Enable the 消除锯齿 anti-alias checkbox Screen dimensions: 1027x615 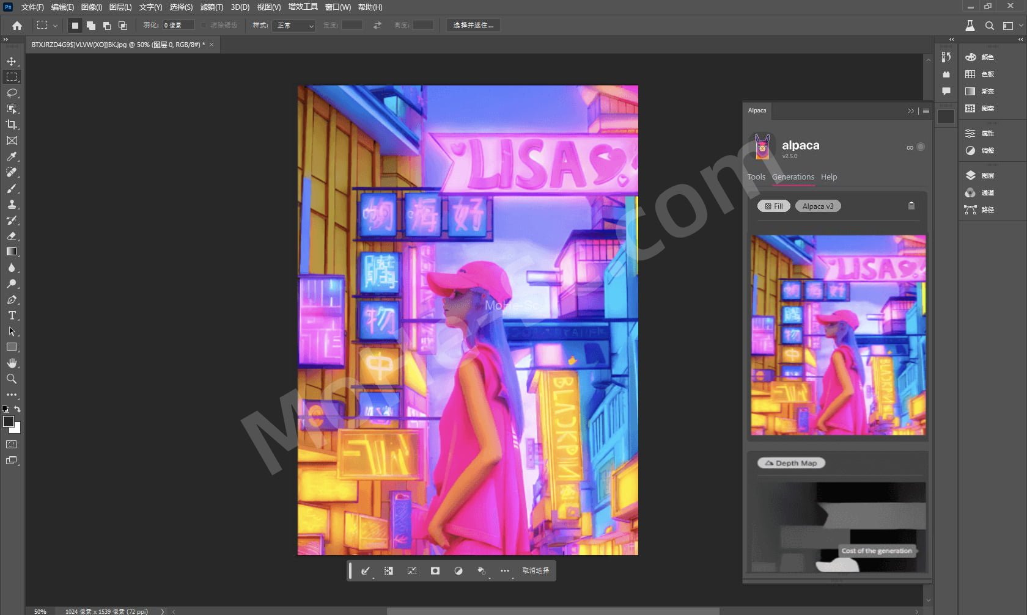click(205, 26)
